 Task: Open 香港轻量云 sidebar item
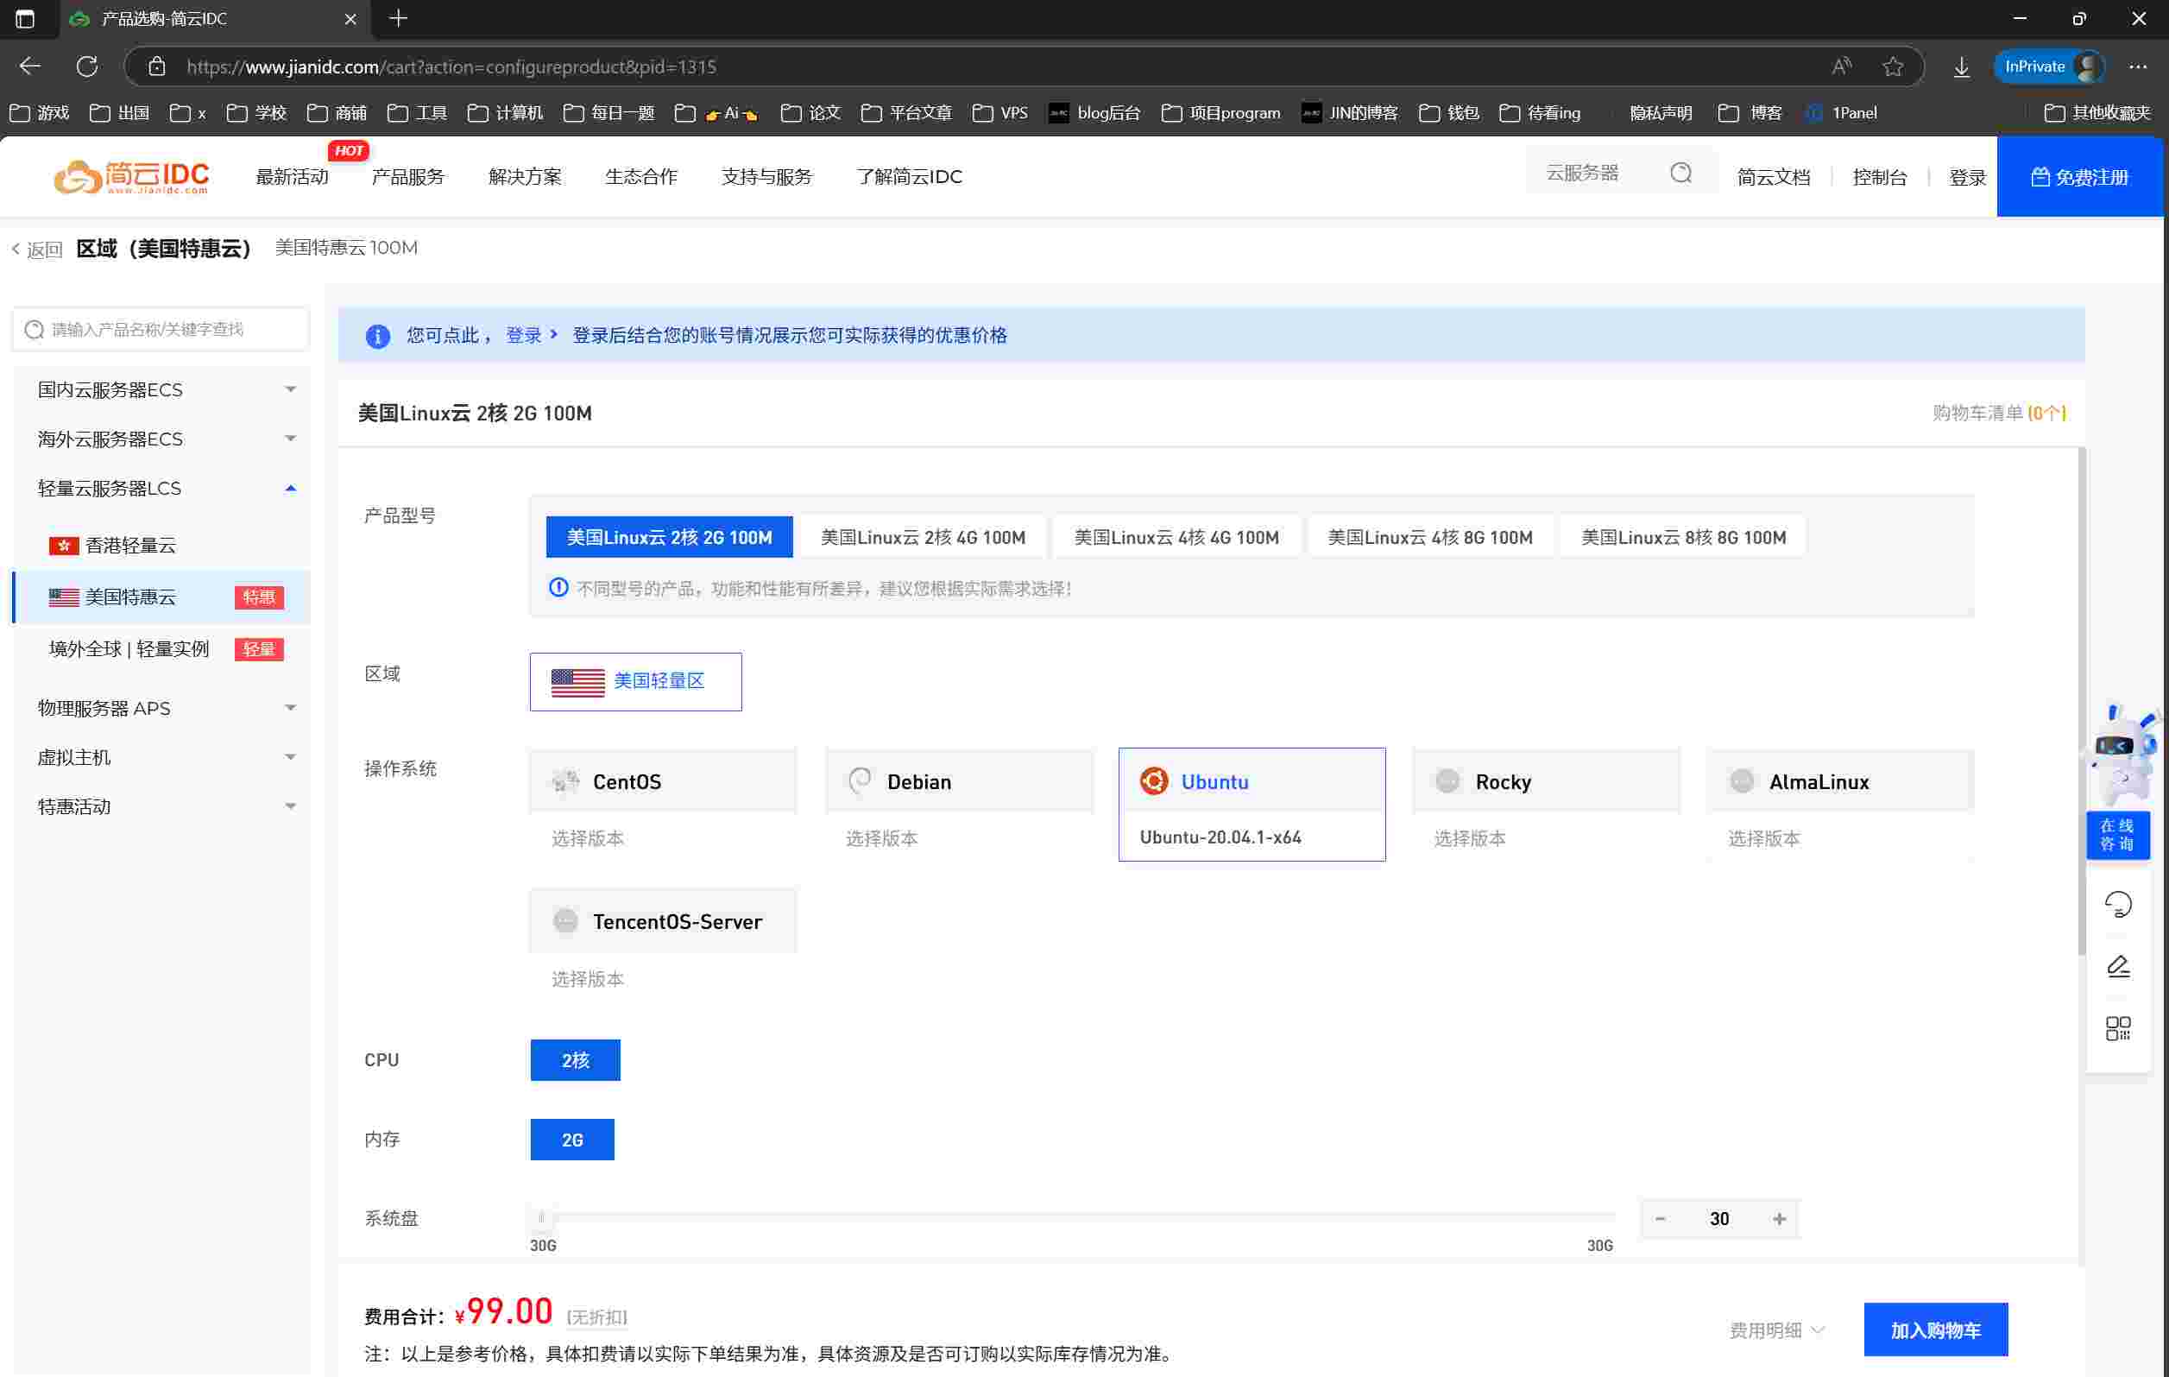tap(162, 546)
